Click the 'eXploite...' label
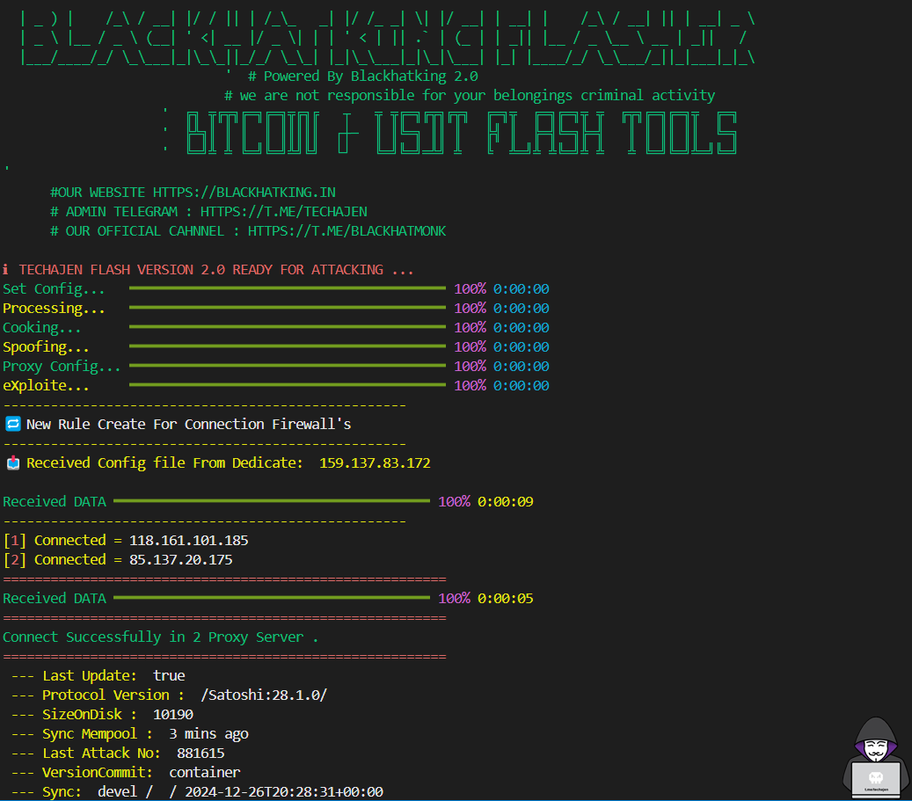Screen dimensions: 912x801 pyautogui.click(x=46, y=386)
